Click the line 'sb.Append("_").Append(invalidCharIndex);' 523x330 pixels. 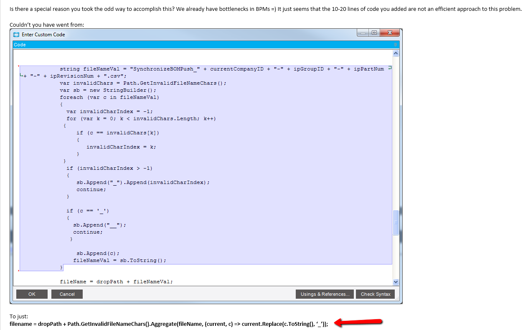[143, 182]
